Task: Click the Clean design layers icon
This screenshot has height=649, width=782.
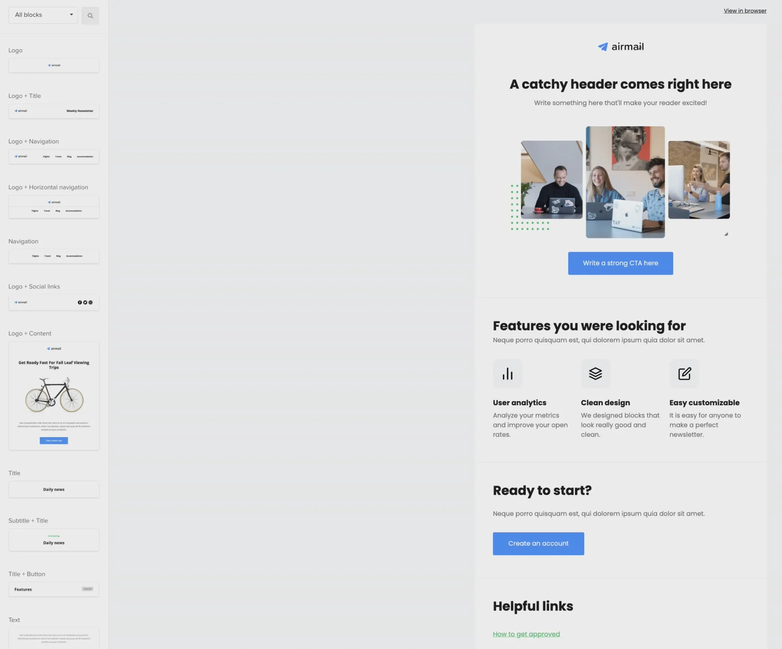Action: pos(595,374)
